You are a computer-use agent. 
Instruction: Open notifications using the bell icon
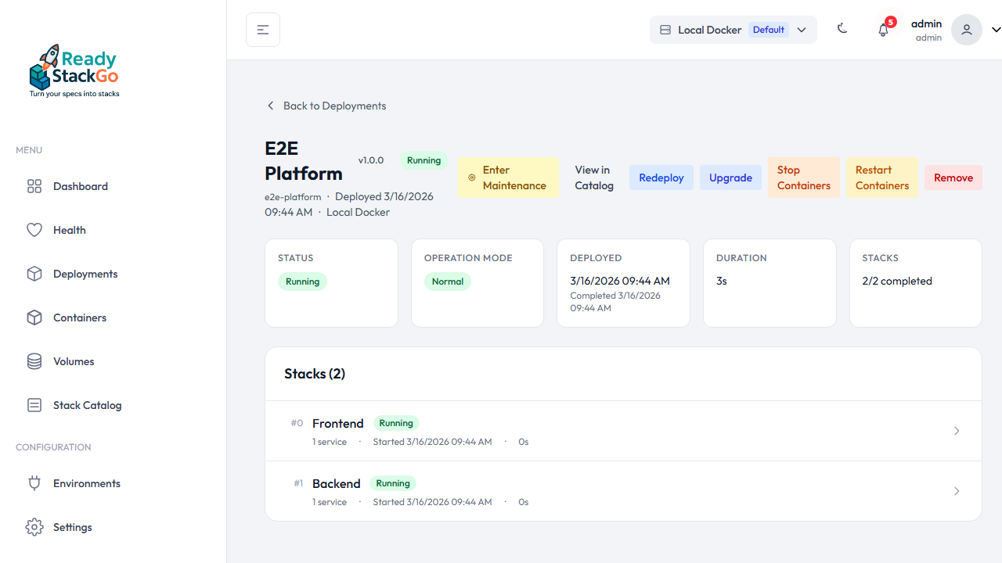[883, 30]
